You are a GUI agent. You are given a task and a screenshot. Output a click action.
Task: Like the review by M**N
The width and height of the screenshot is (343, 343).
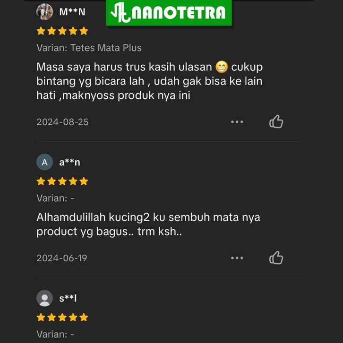pos(276,121)
